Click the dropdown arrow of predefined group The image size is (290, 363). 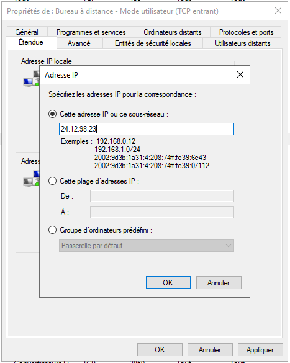click(229, 246)
